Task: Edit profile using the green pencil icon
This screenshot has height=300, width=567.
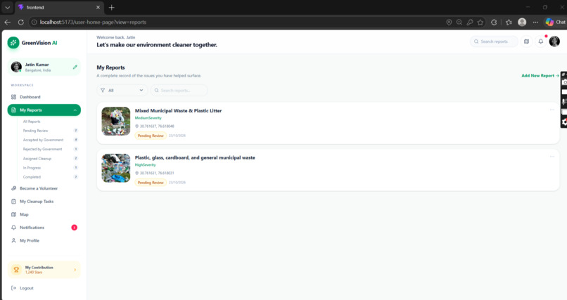Action: pyautogui.click(x=75, y=67)
